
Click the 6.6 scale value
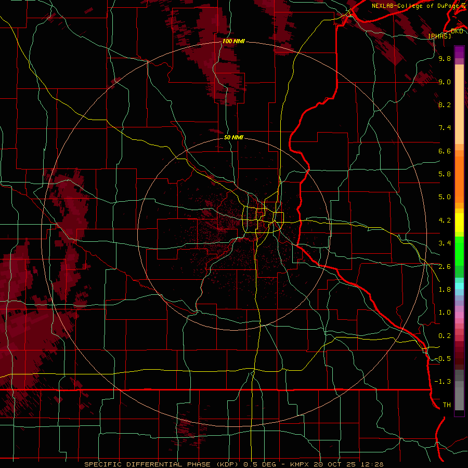click(x=445, y=151)
